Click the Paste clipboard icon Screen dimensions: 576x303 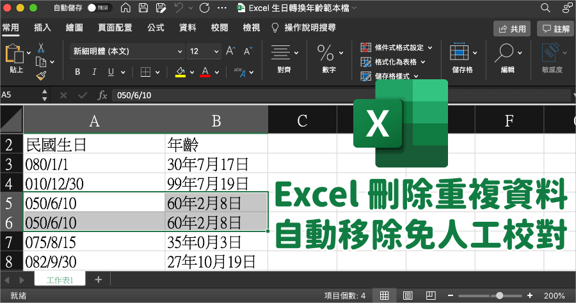pos(14,53)
